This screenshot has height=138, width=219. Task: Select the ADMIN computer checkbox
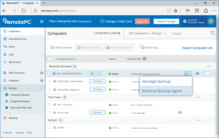click(50, 128)
